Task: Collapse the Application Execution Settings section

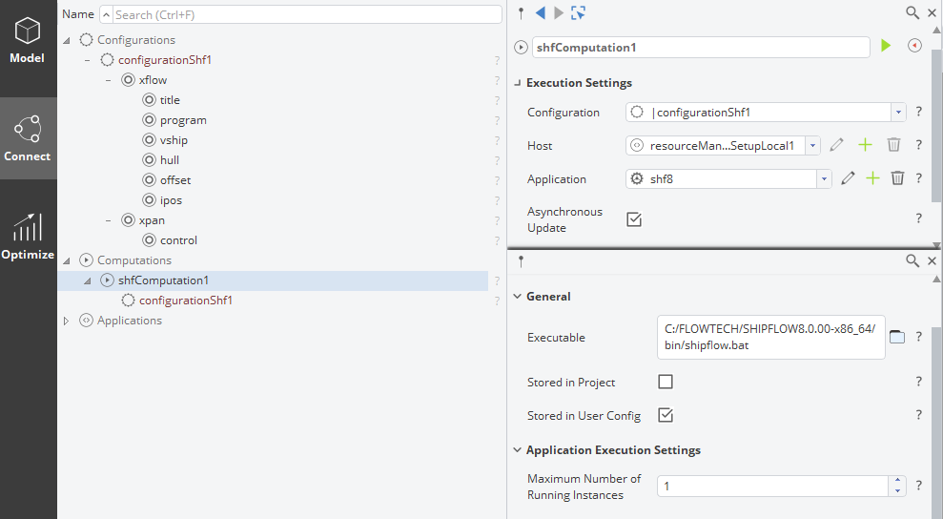Action: pos(517,450)
